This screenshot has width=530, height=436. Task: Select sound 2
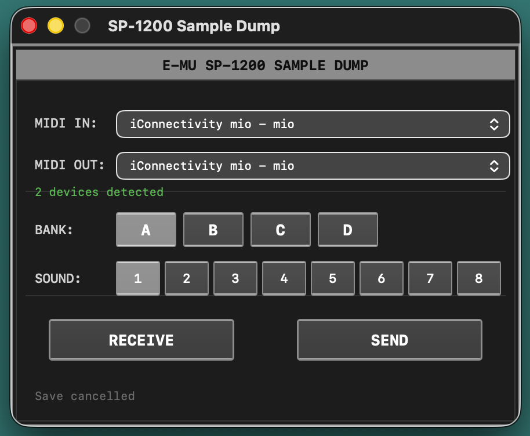click(187, 278)
